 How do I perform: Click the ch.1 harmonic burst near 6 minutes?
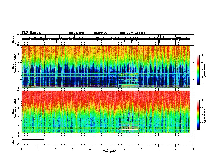pyautogui.click(x=129, y=80)
